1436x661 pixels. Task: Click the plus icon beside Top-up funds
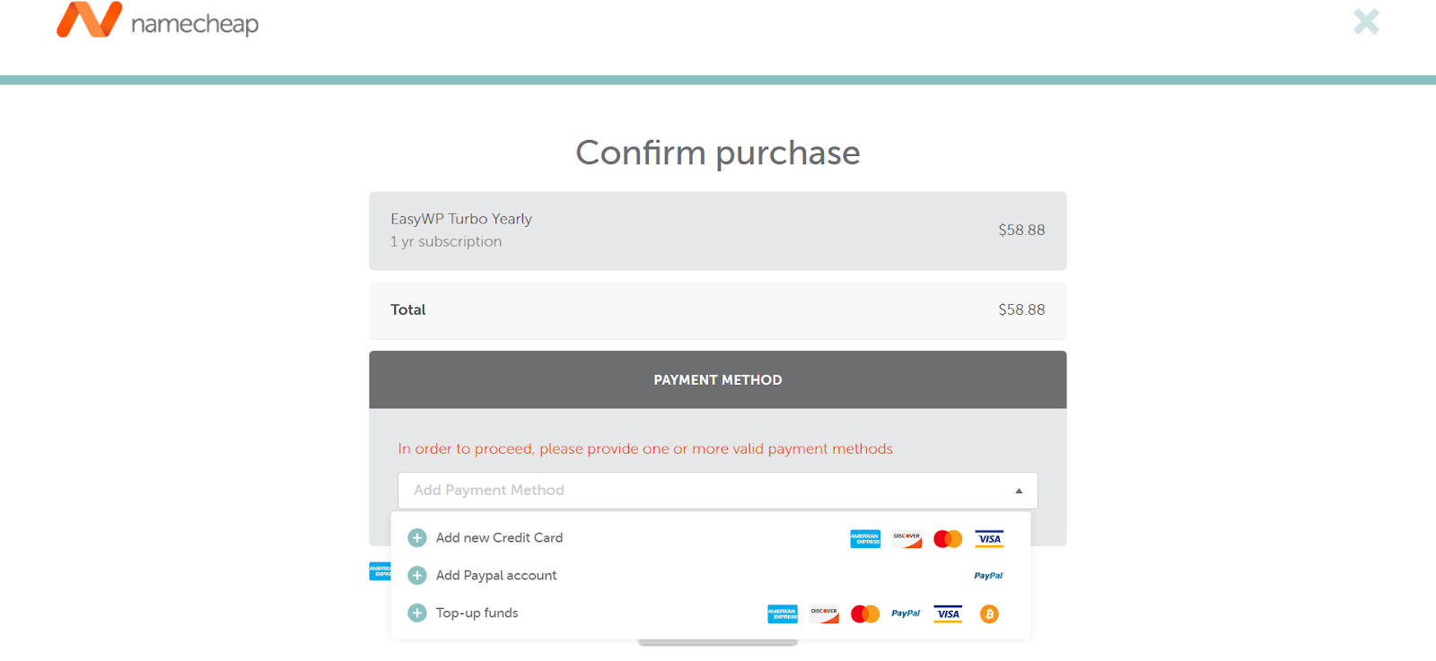point(416,613)
